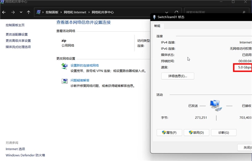Screen dimensions: 252x161
Task: Click the 属性(P) button
Action: [x=169, y=133]
